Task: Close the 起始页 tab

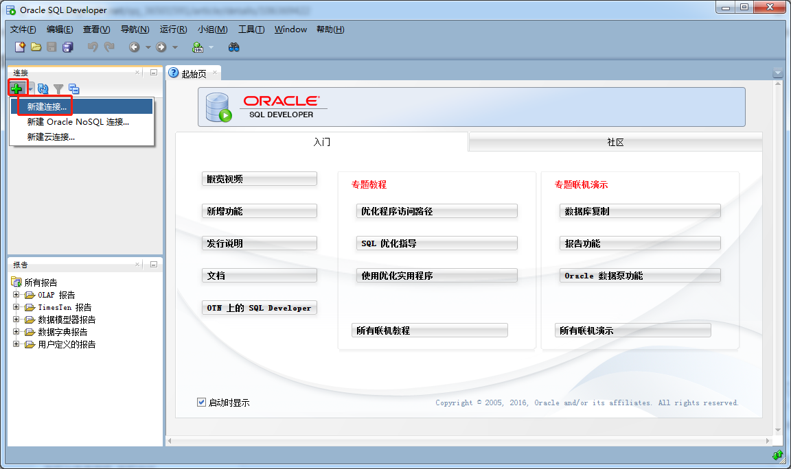Action: [215, 73]
